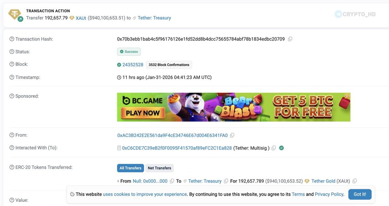
Task: Copy the Null address in token transfer
Action: coord(172,181)
